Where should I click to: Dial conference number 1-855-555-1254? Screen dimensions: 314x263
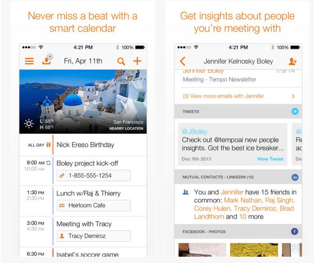tap(94, 175)
